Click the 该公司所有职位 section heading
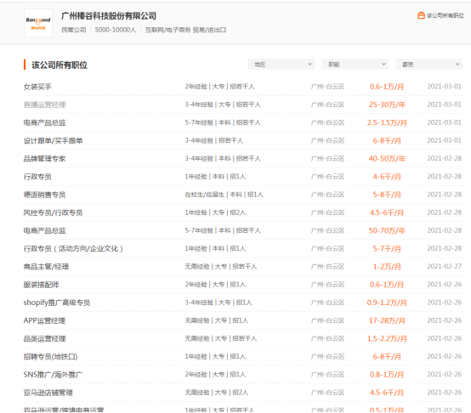 pos(60,65)
